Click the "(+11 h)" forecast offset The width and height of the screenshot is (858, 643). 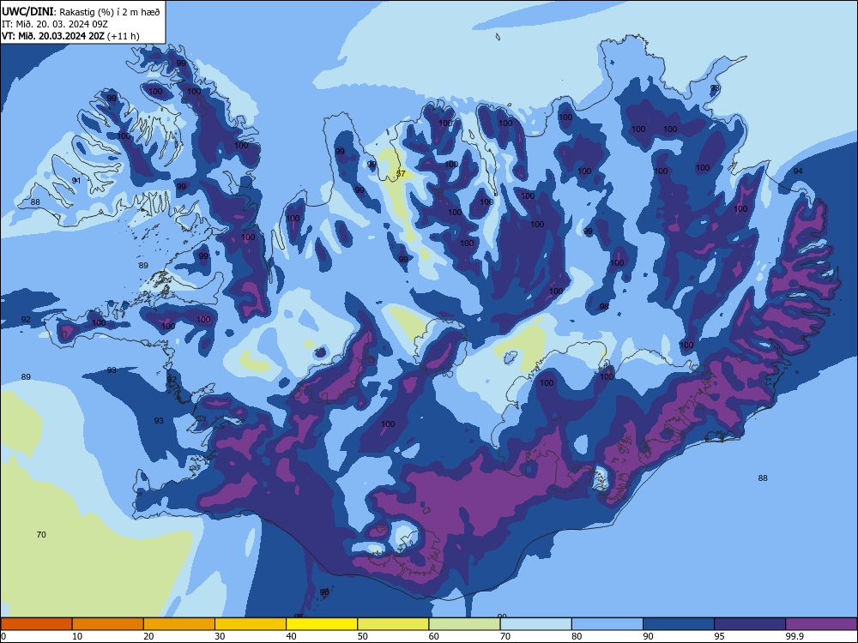[123, 36]
